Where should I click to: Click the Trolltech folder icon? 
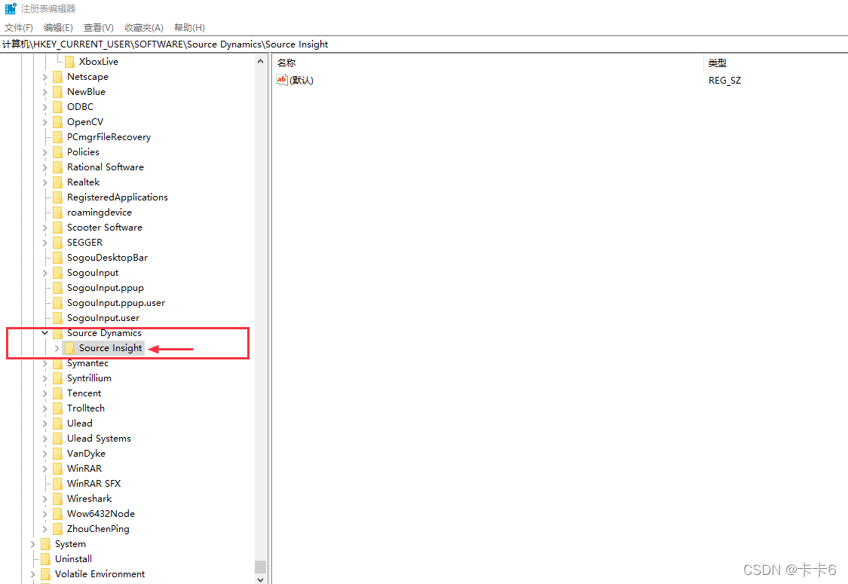coord(58,408)
